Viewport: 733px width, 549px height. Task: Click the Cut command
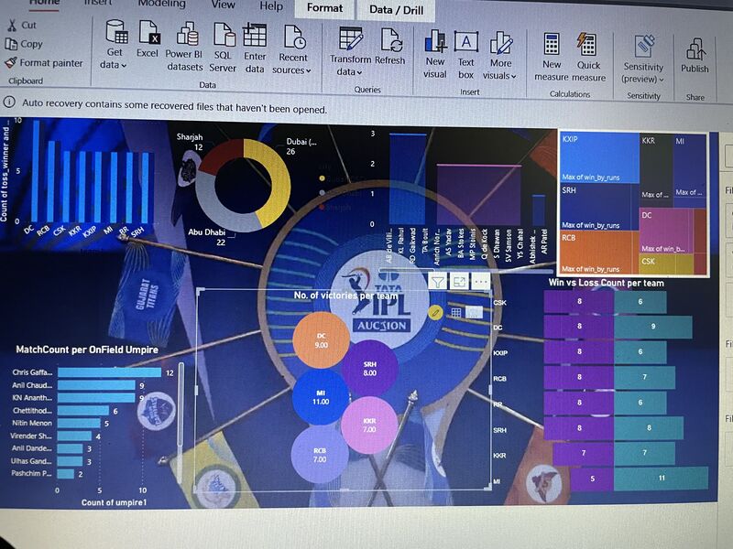[21, 26]
